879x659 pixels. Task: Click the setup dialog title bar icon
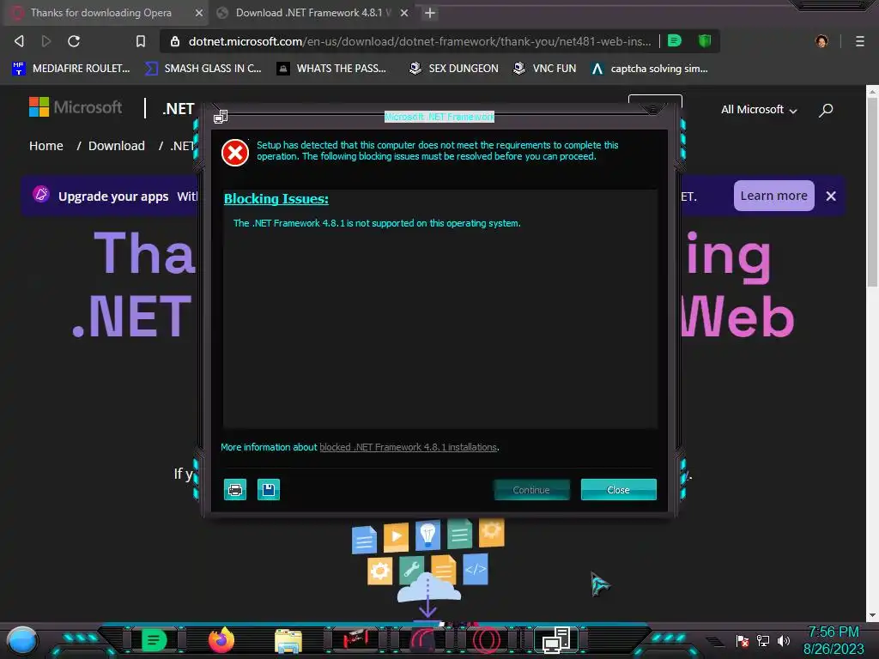click(x=221, y=117)
